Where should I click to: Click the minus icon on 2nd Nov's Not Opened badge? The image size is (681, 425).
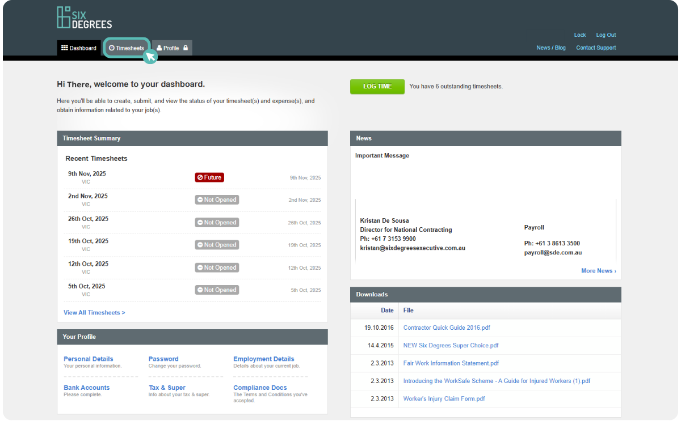tap(201, 199)
